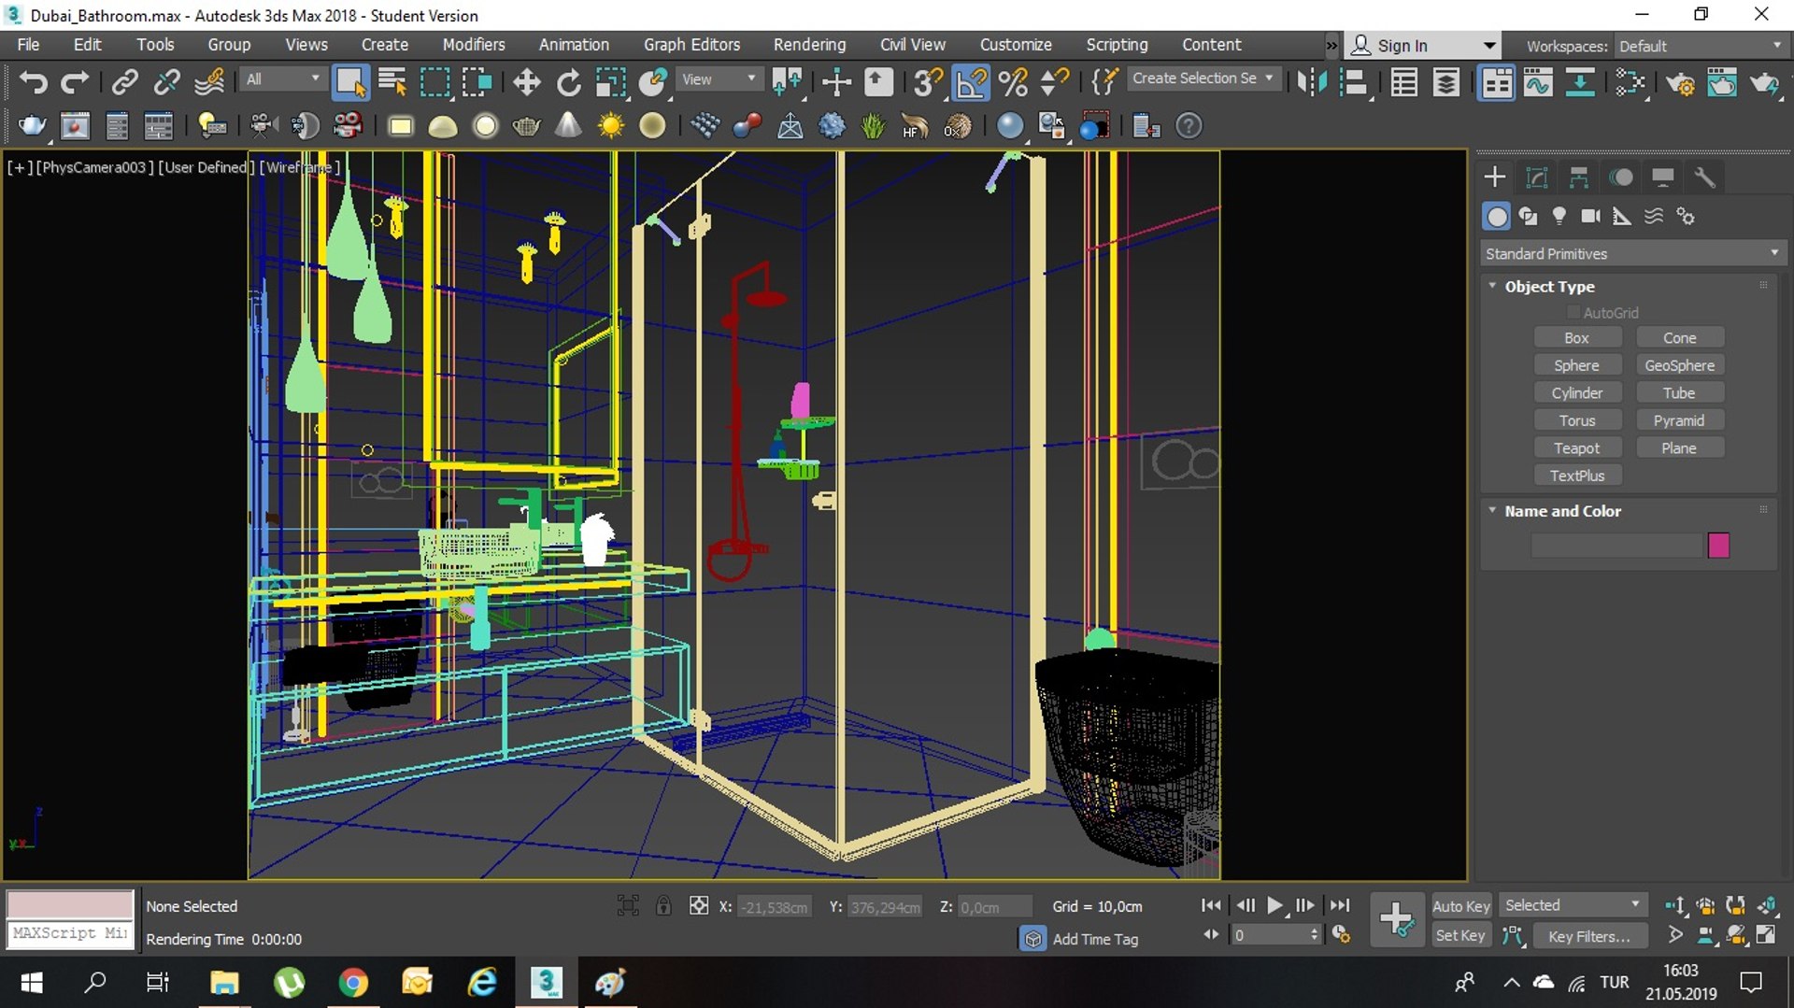Click the Redo arrow icon
The width and height of the screenshot is (1794, 1008).
click(x=75, y=82)
